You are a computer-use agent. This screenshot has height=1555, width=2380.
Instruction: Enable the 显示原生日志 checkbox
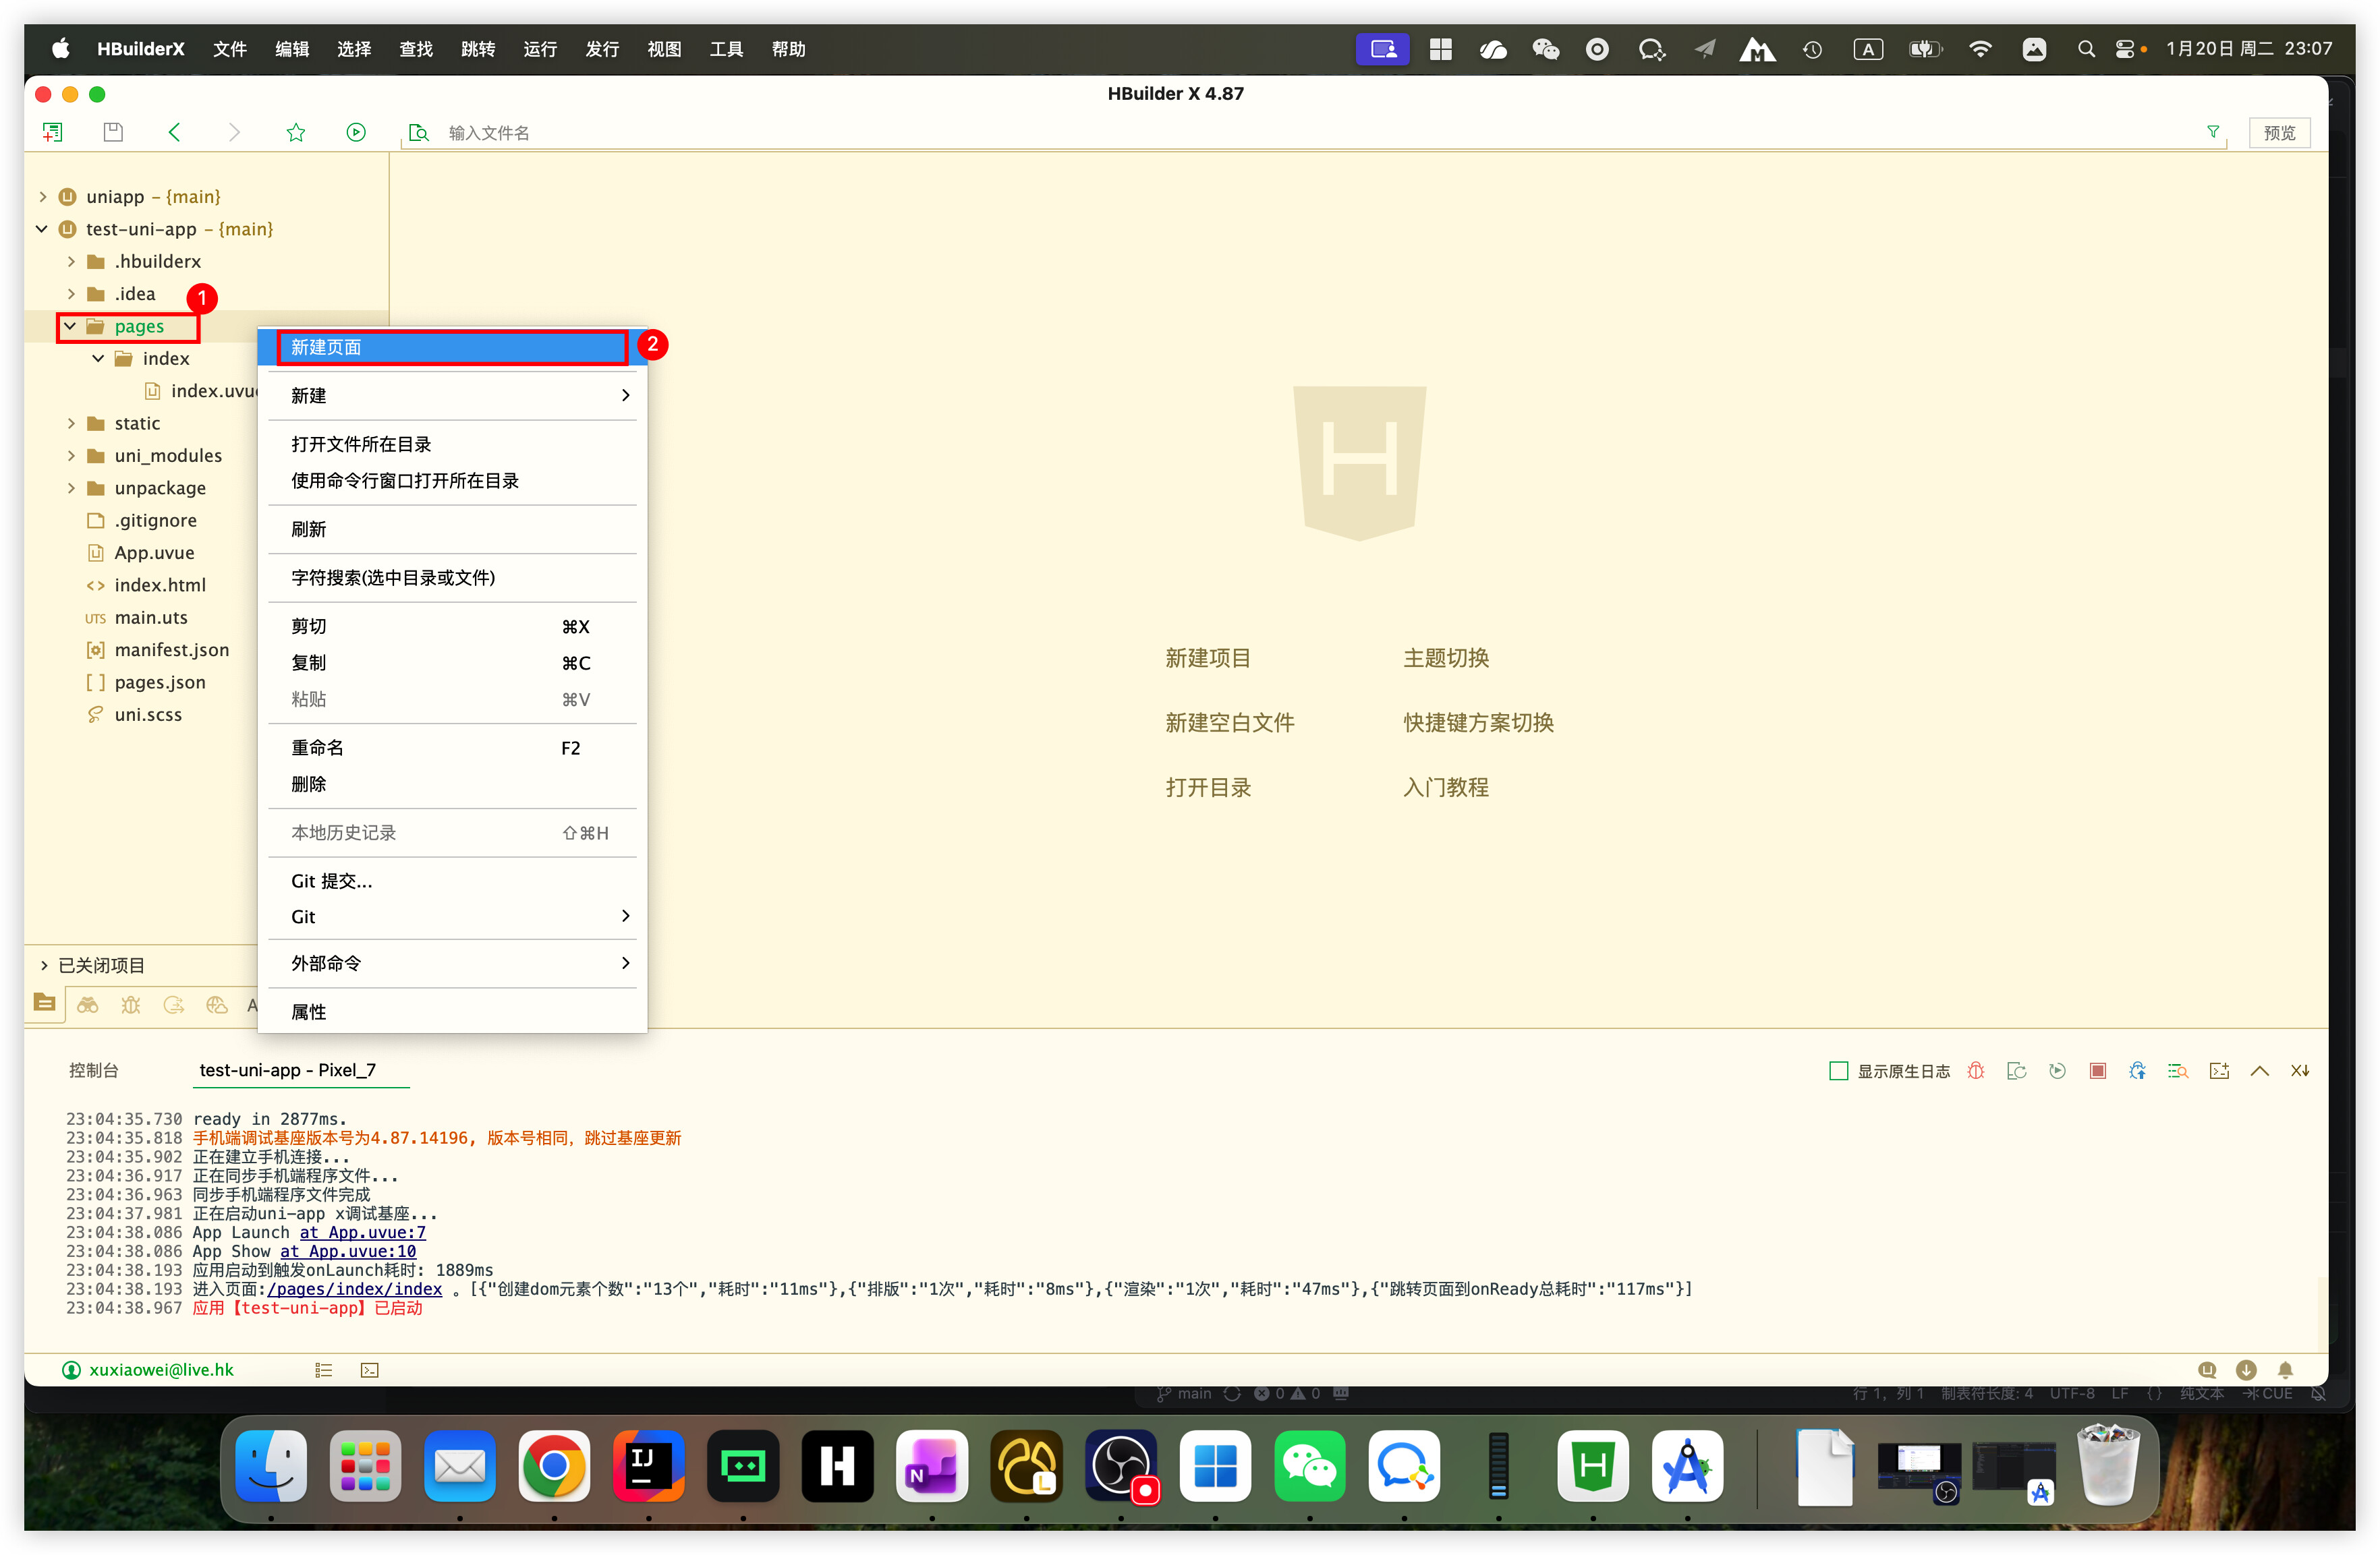coord(1838,1070)
